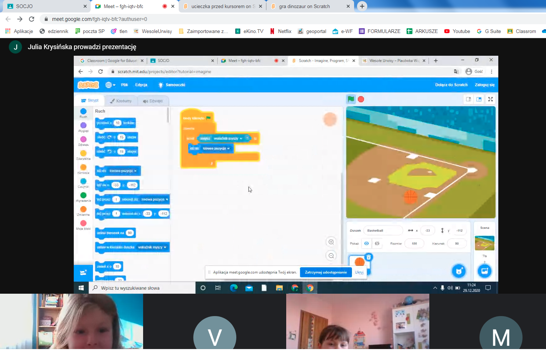Click Zatrzymaj udostępnianie button
Image resolution: width=546 pixels, height=352 pixels.
click(x=326, y=272)
